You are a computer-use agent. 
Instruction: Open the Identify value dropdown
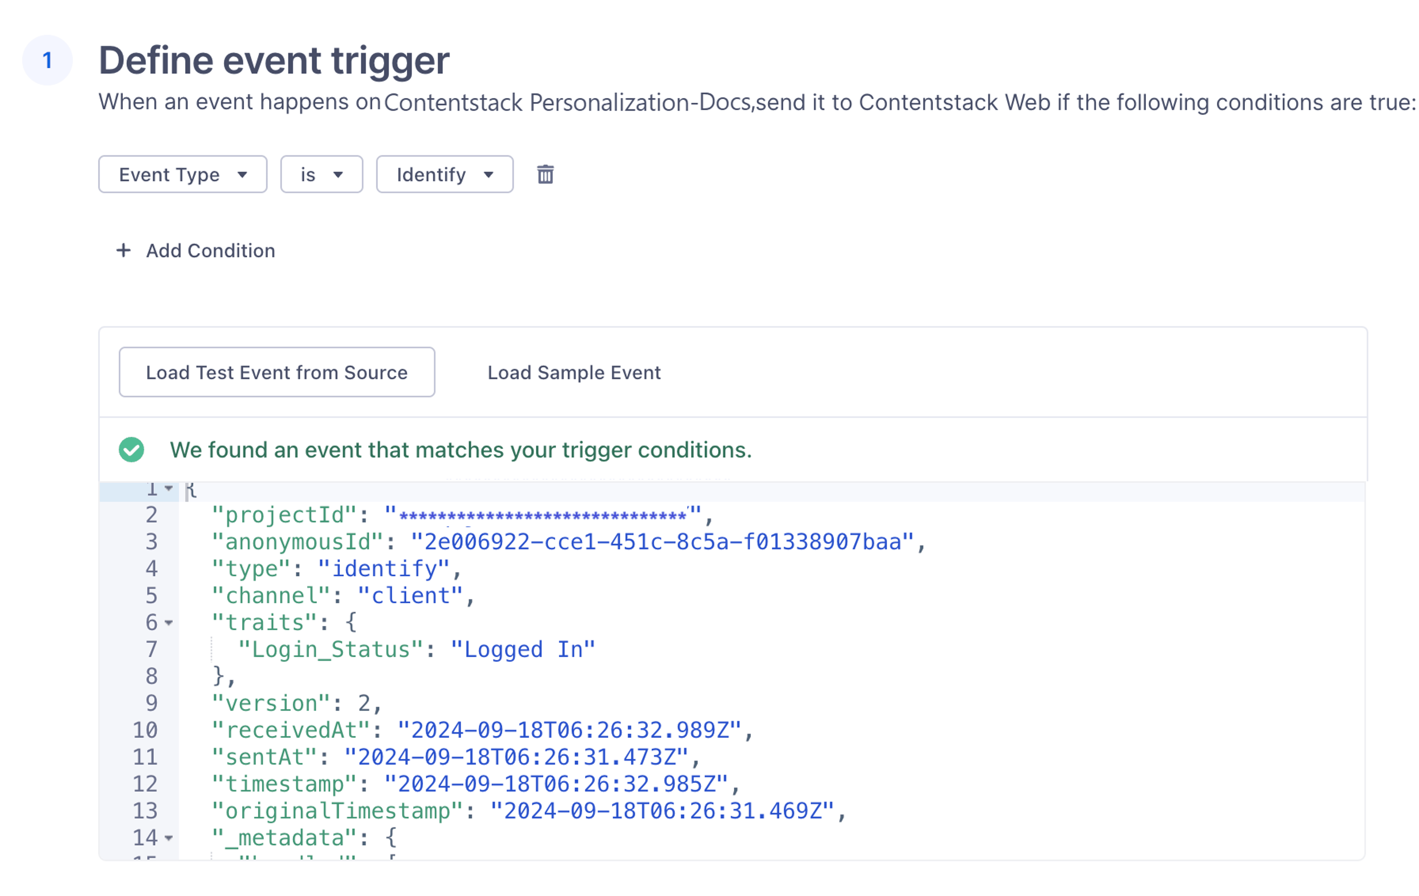point(444,174)
